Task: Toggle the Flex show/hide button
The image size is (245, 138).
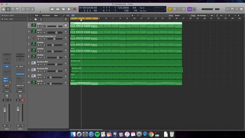Action: 68,15
